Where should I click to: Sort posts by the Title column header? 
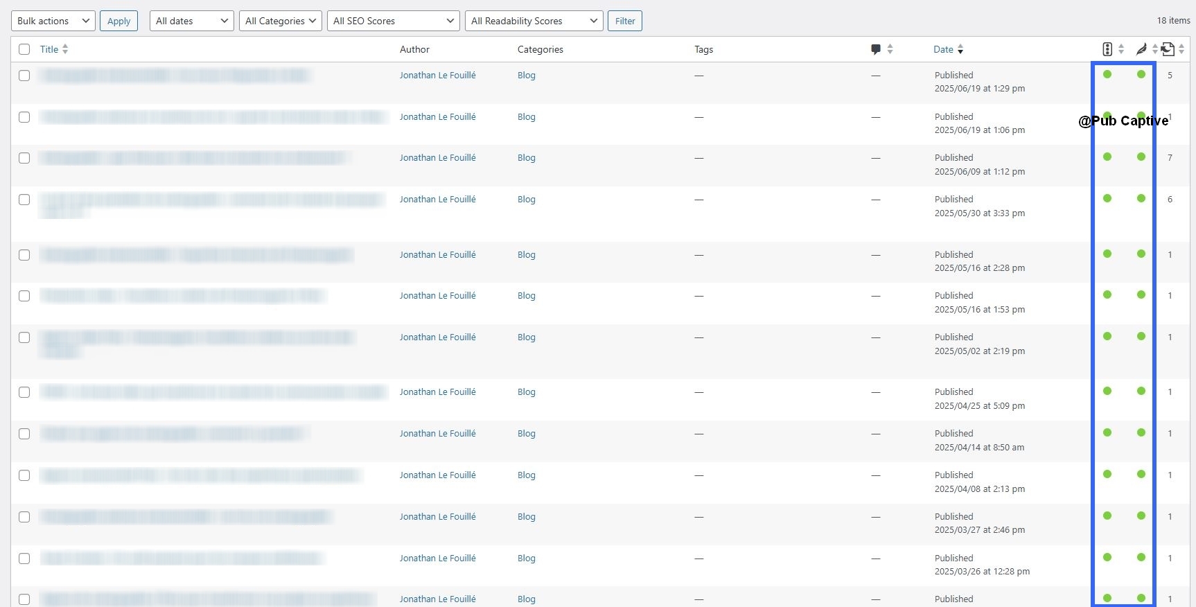pyautogui.click(x=49, y=49)
